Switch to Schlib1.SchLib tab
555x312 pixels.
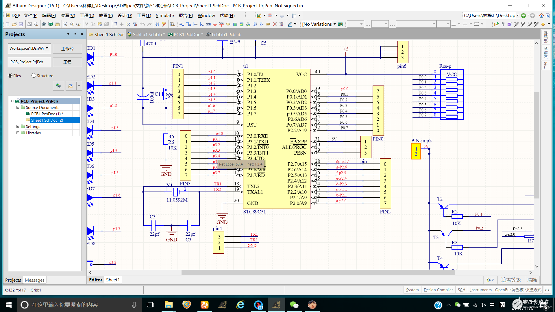pos(146,34)
